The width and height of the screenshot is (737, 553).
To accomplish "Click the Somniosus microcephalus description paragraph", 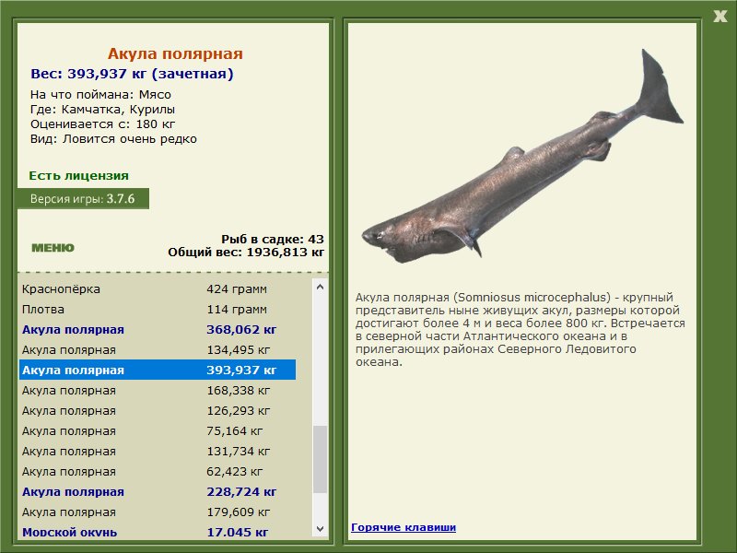I will tap(520, 329).
